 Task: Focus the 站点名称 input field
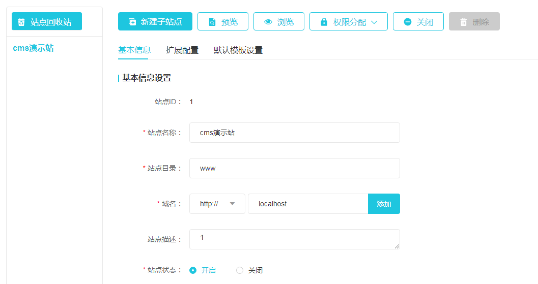[294, 133]
